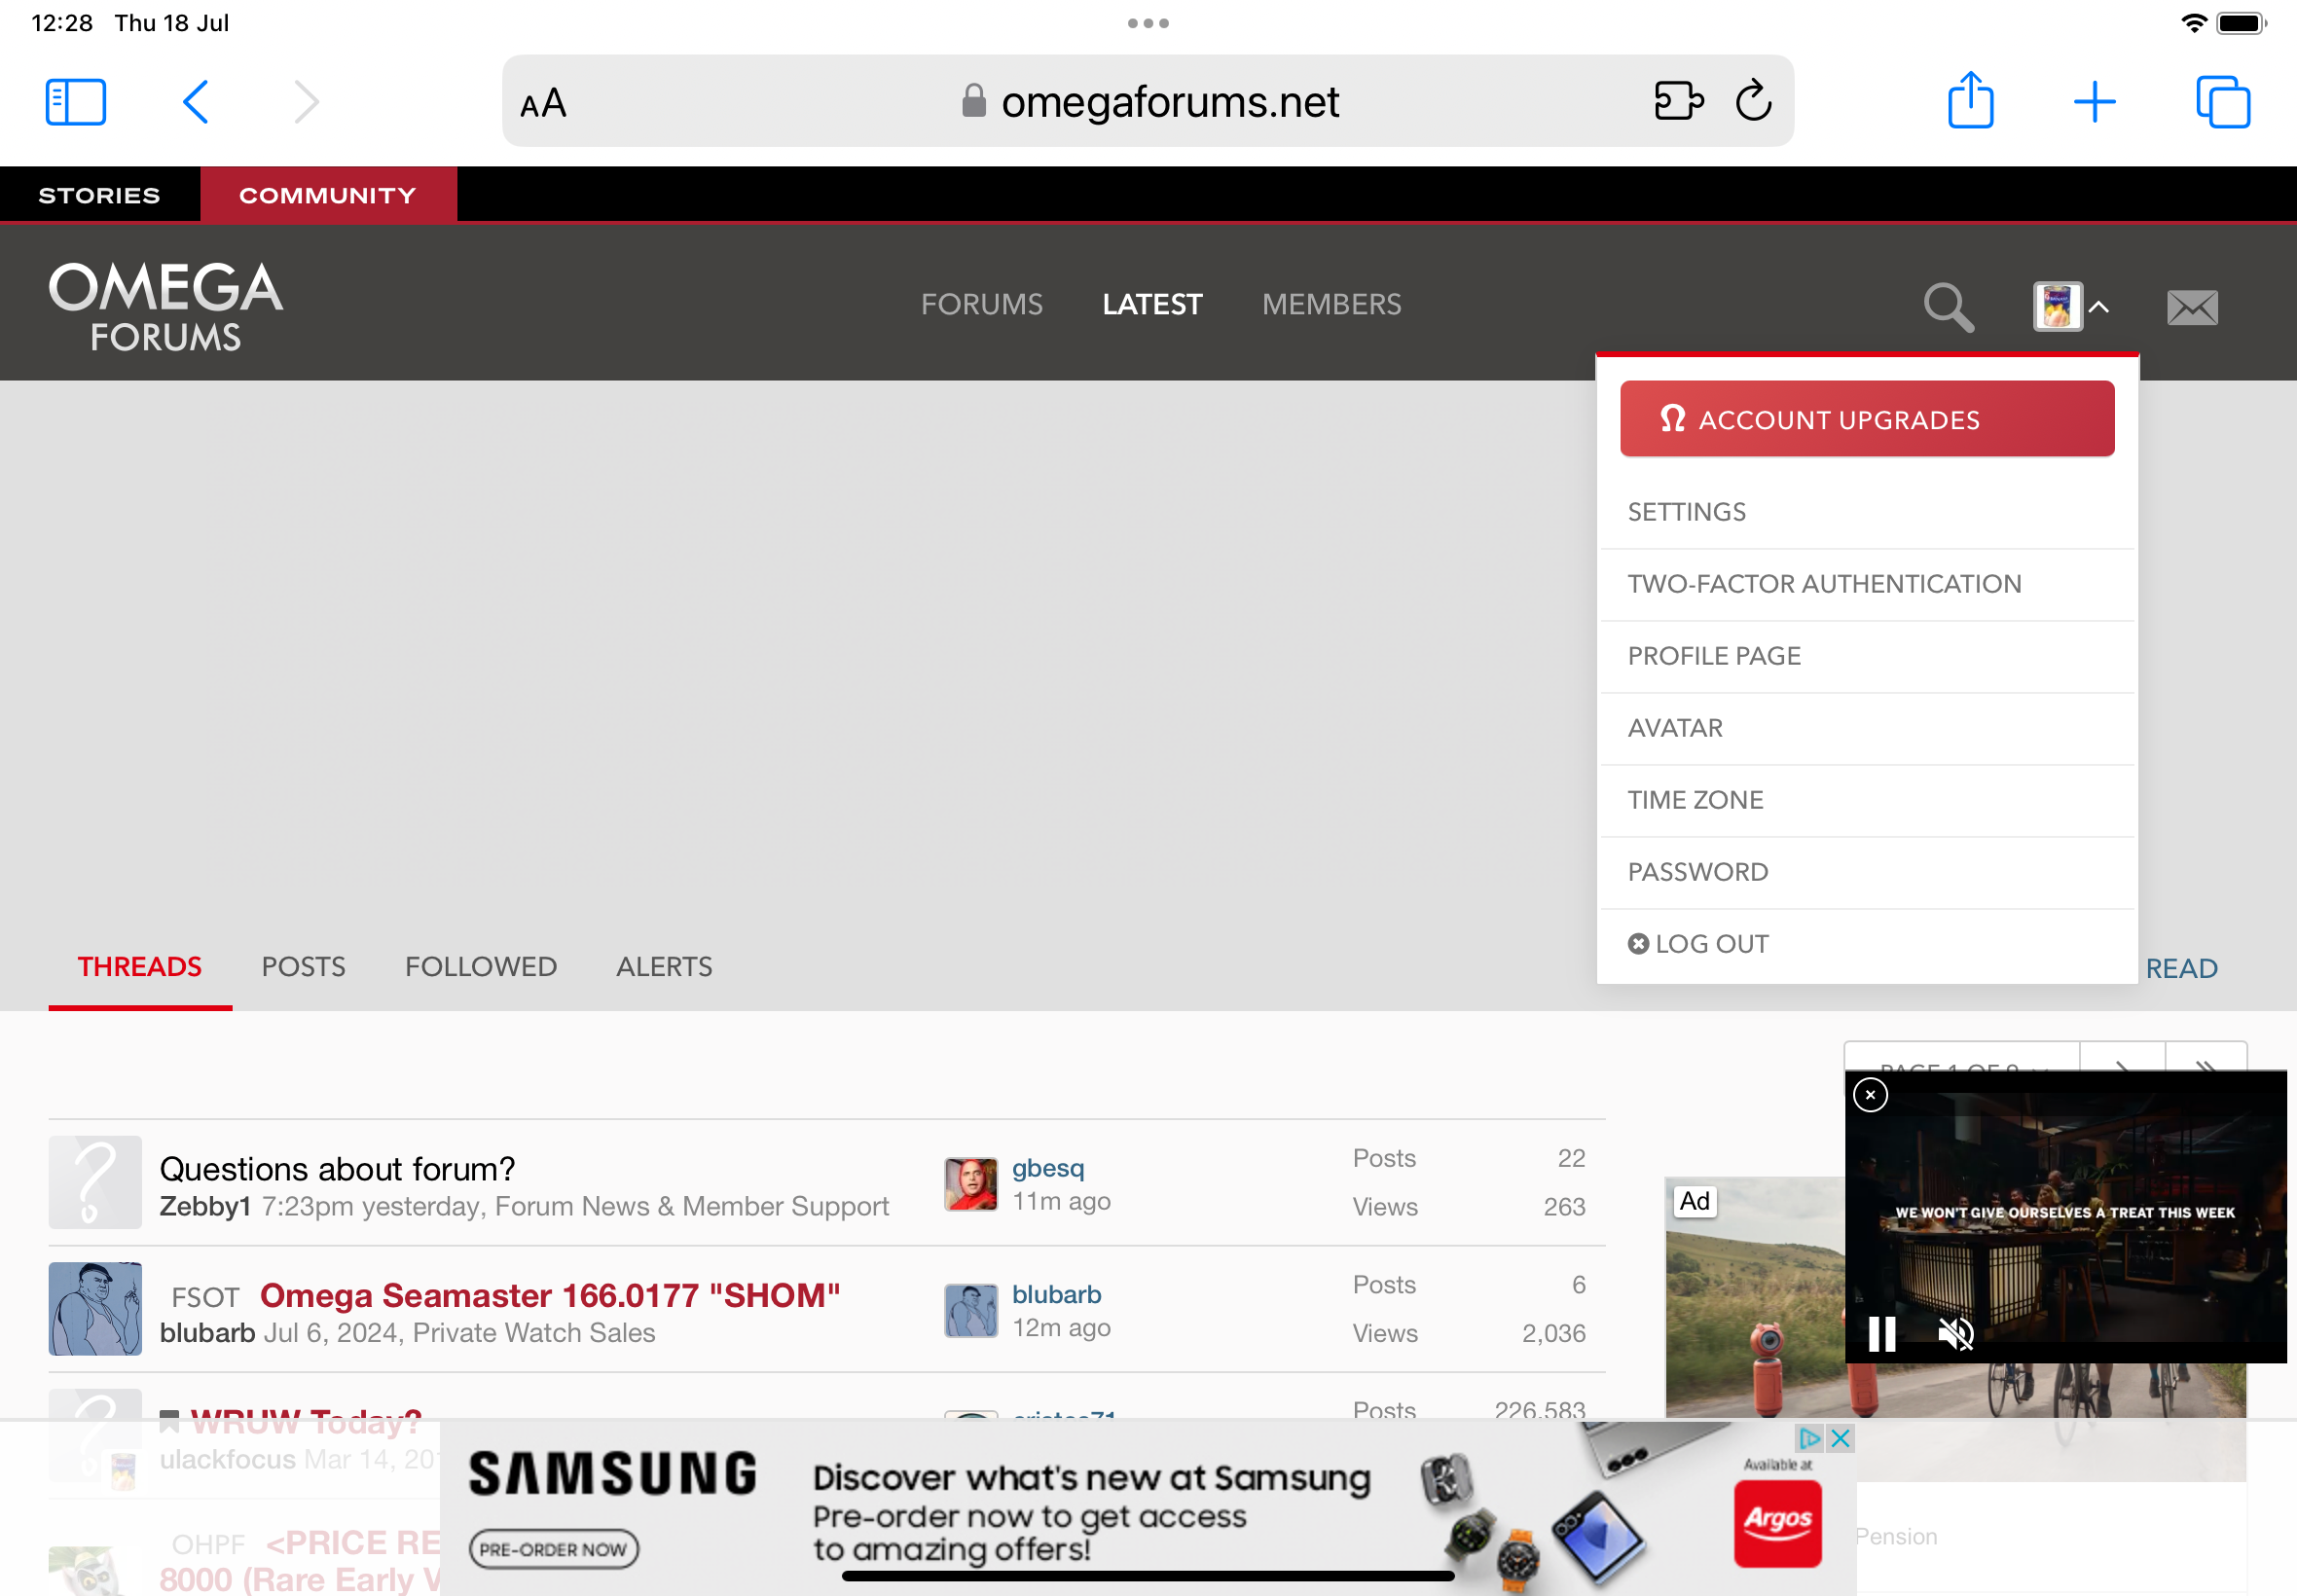This screenshot has width=2297, height=1596.
Task: Open the inbox envelope icon
Action: (2192, 307)
